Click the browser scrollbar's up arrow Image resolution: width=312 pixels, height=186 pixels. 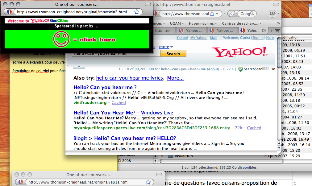point(279,143)
